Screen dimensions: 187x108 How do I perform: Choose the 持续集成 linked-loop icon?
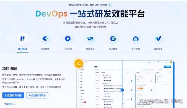[90, 39]
